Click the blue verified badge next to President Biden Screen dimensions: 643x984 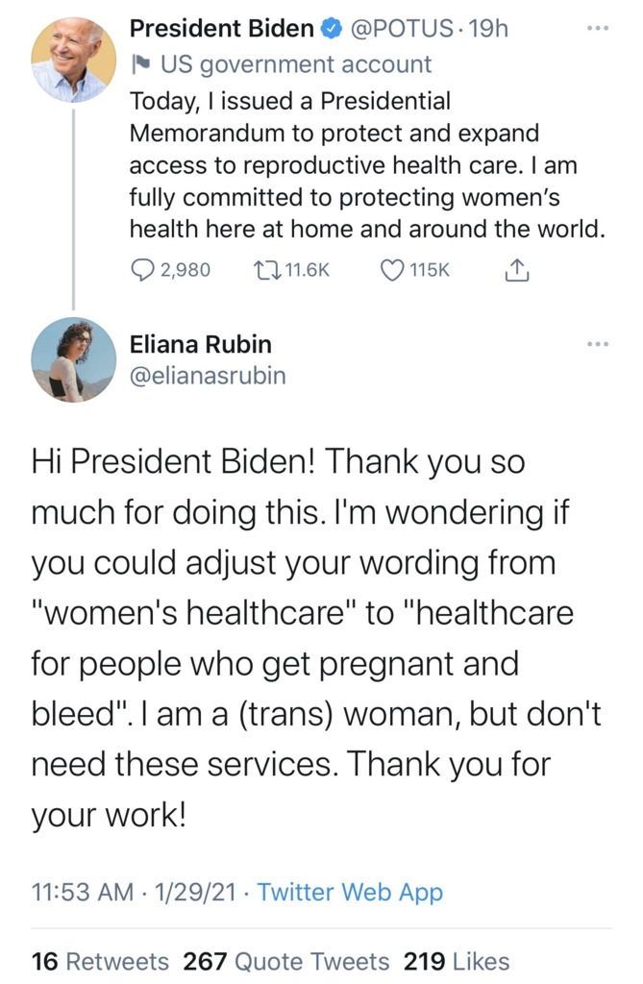point(329,30)
